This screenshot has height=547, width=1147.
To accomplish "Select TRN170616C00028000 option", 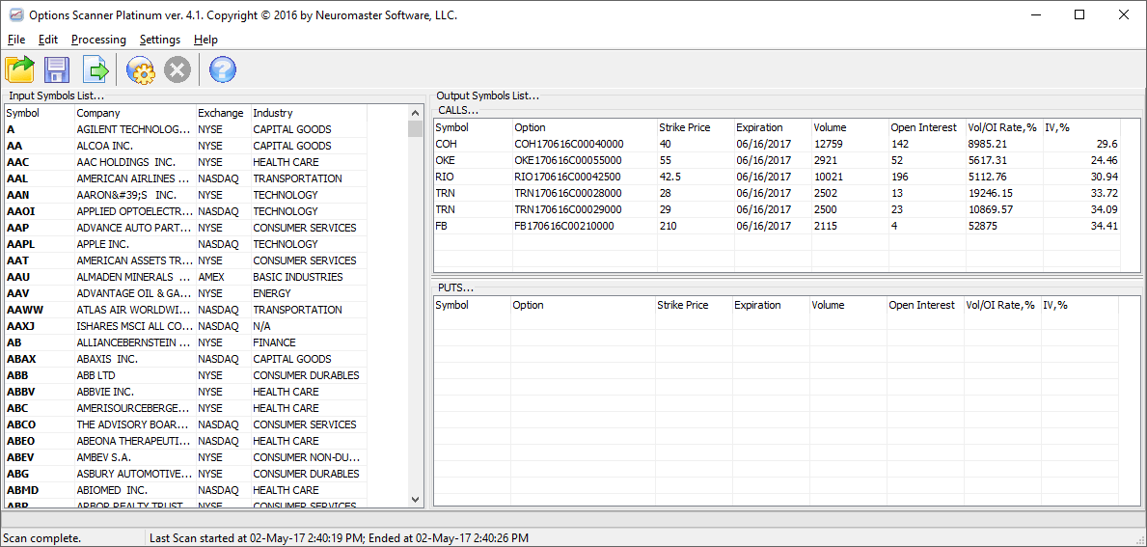I will click(568, 193).
